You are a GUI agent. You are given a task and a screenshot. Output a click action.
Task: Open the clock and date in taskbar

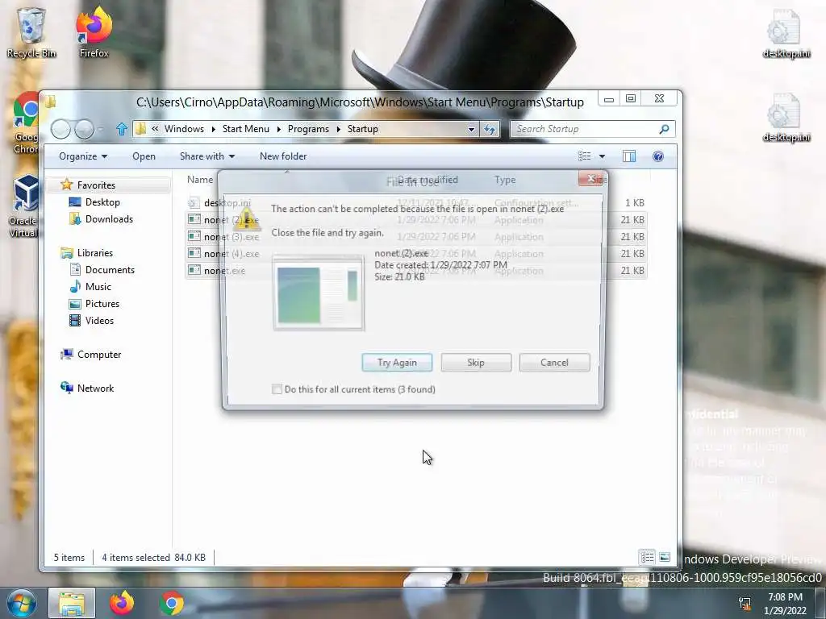pos(785,604)
